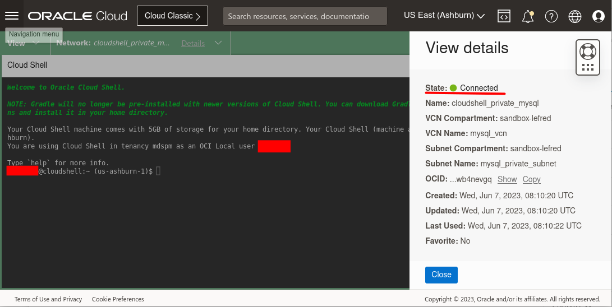Focus the search resources input field
The width and height of the screenshot is (612, 307).
305,16
